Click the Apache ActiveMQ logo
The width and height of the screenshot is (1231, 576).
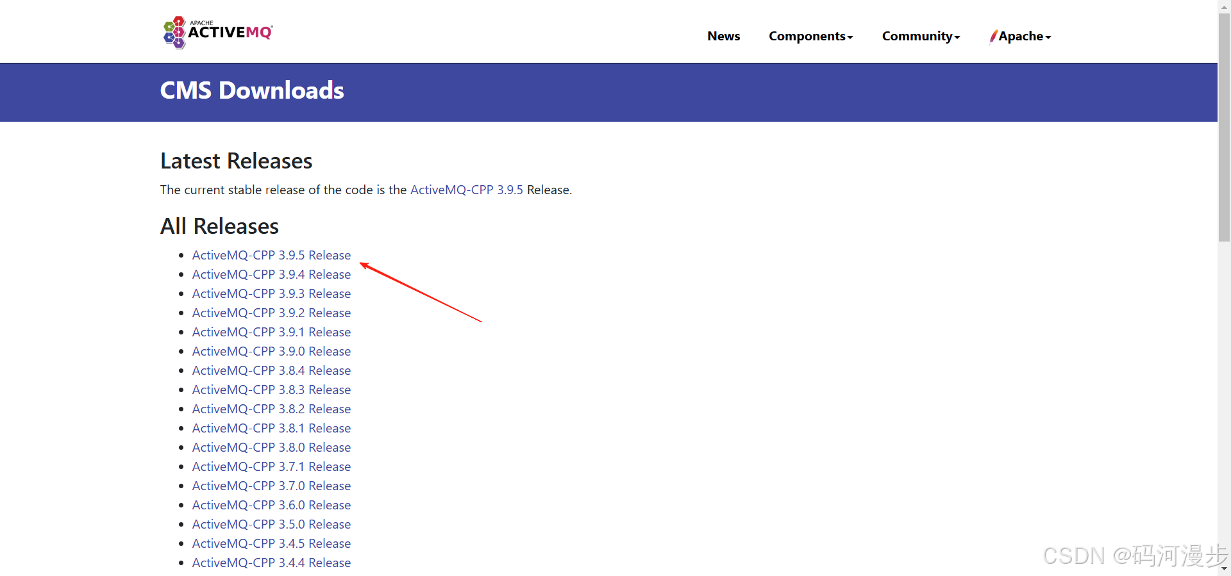[x=218, y=33]
